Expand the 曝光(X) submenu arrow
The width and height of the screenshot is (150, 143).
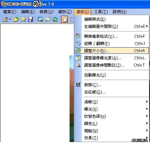coord(147,109)
